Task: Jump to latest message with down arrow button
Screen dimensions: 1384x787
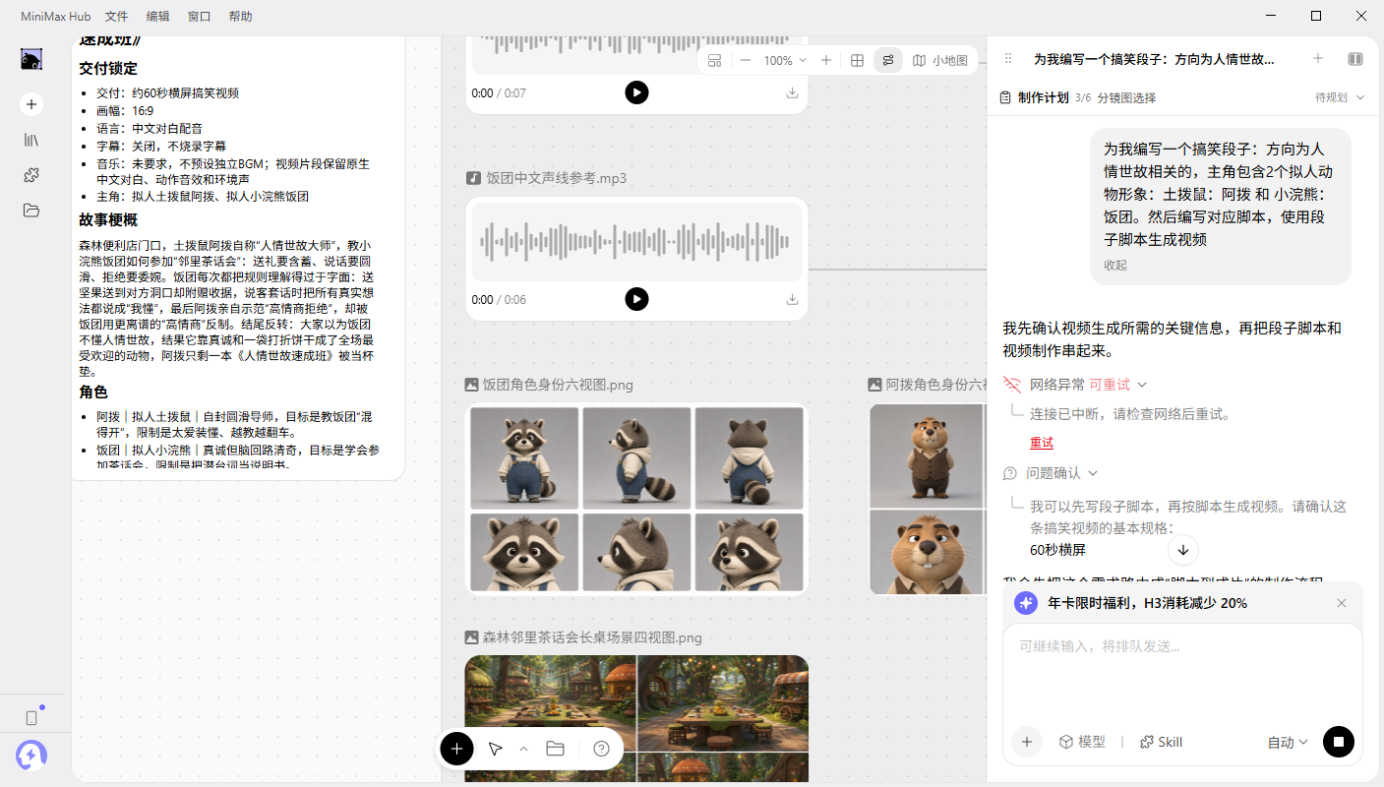Action: click(x=1183, y=550)
